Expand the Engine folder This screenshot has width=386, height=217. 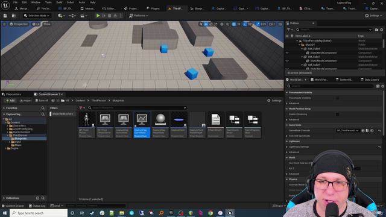5,148
